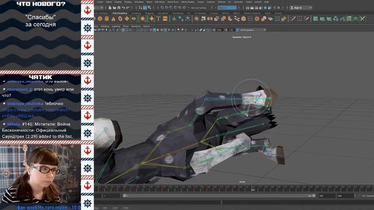Click the New Scene icon in status line
The image size is (374, 210).
110,8
